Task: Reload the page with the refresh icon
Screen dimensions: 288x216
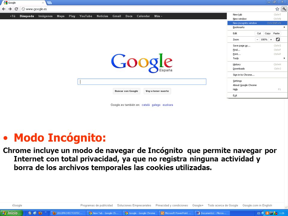Action: click(16, 9)
